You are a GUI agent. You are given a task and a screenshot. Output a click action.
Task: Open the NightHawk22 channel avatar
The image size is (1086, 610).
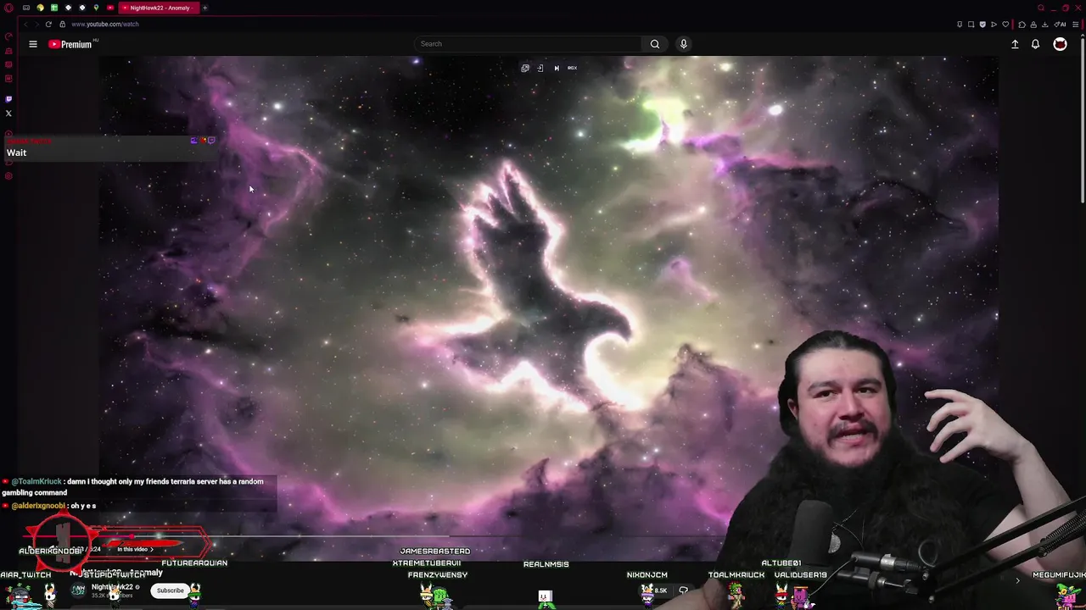pyautogui.click(x=78, y=591)
